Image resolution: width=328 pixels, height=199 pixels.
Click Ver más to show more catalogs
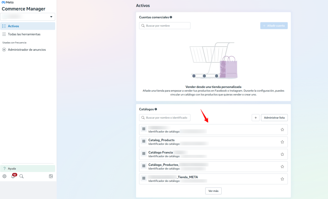213,191
